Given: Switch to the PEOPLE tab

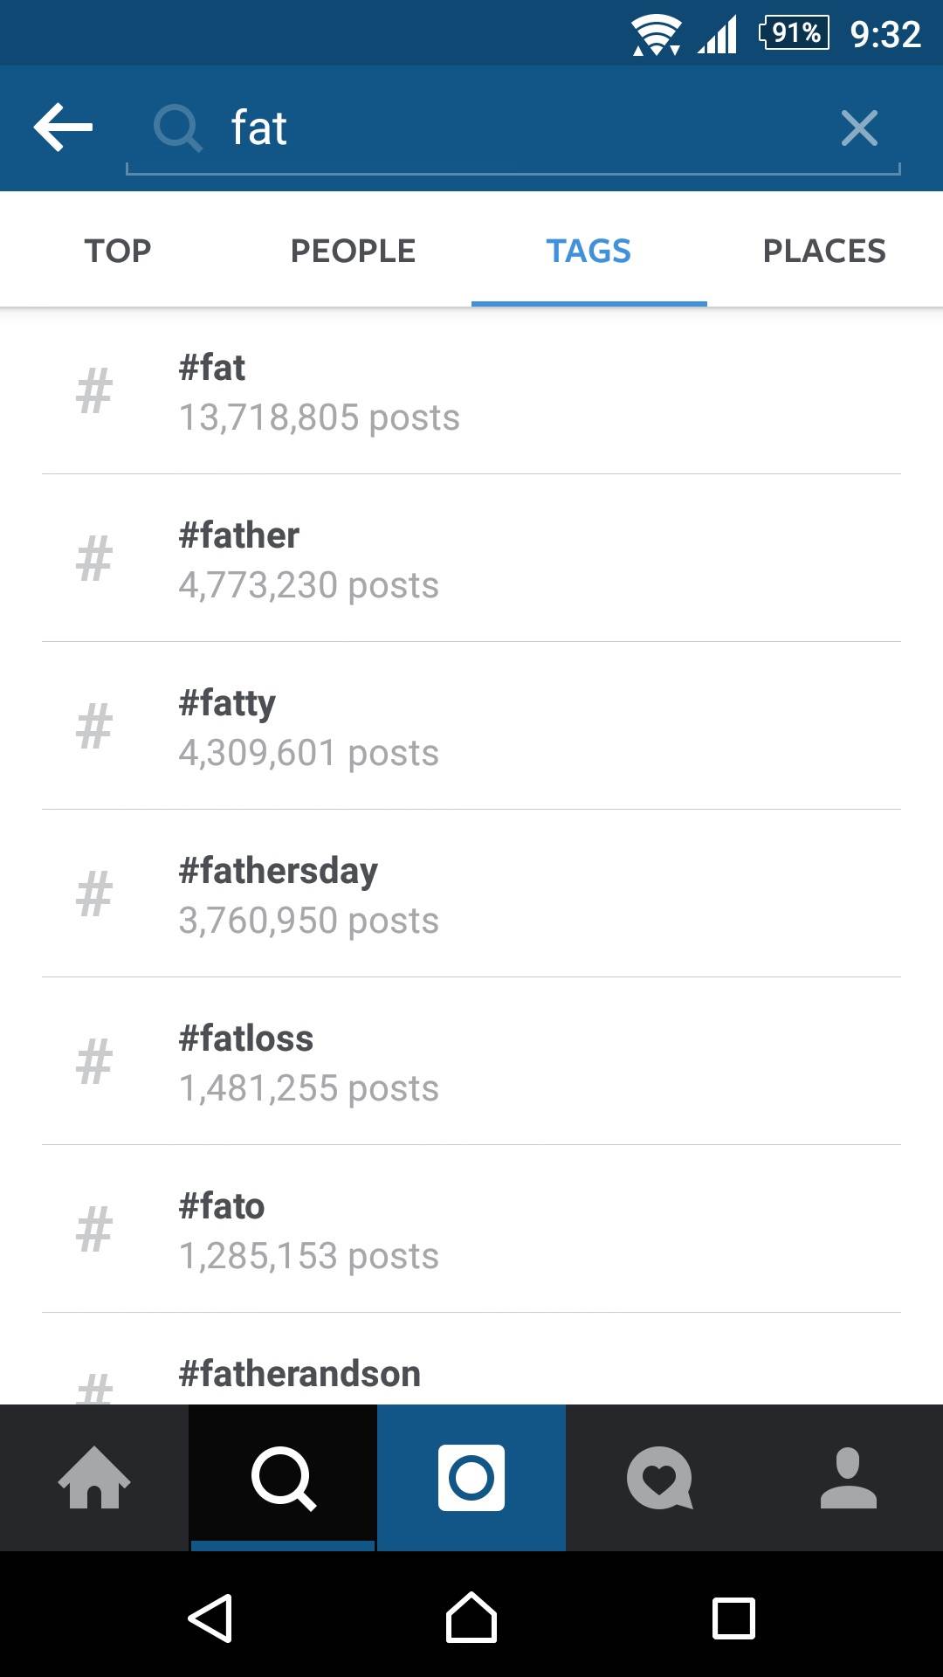Looking at the screenshot, I should (x=353, y=251).
